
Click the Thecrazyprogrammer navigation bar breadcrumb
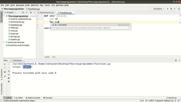(x=13, y=9)
